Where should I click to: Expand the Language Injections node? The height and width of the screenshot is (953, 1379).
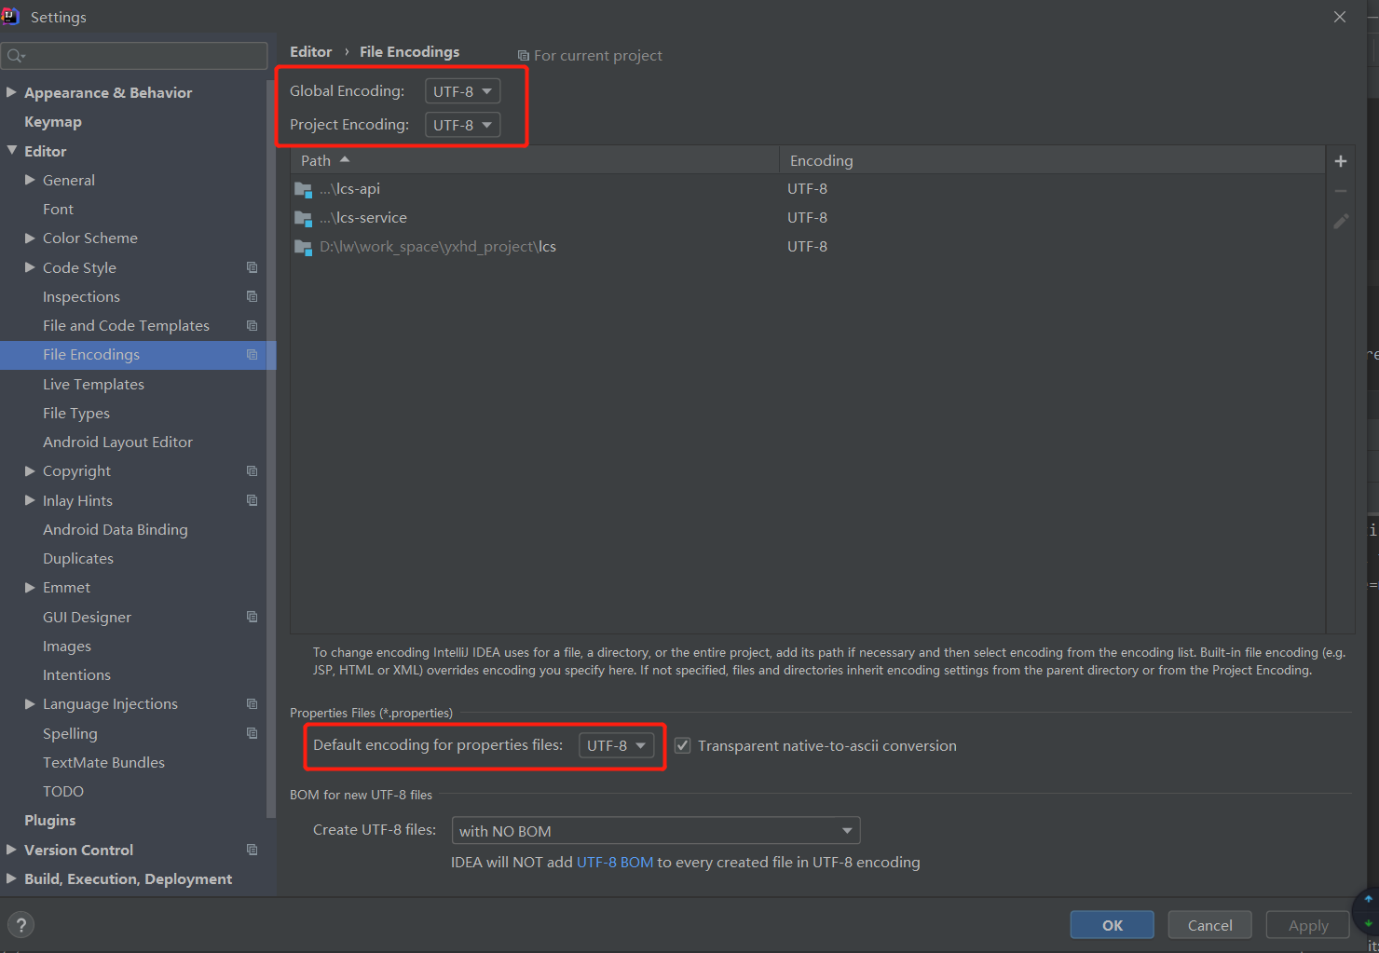pos(30,704)
